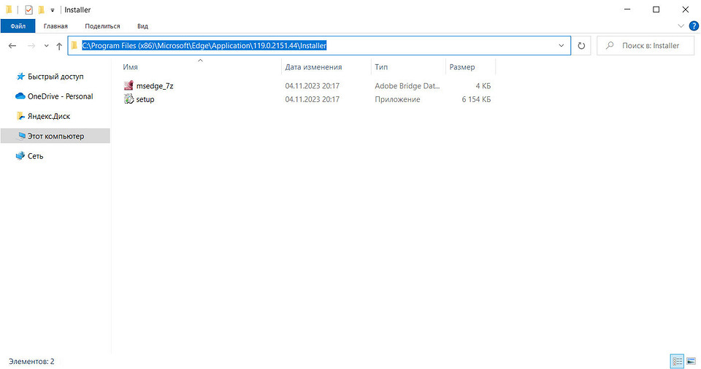The image size is (701, 369).
Task: Expand the address bar history dropdown
Action: pos(561,45)
